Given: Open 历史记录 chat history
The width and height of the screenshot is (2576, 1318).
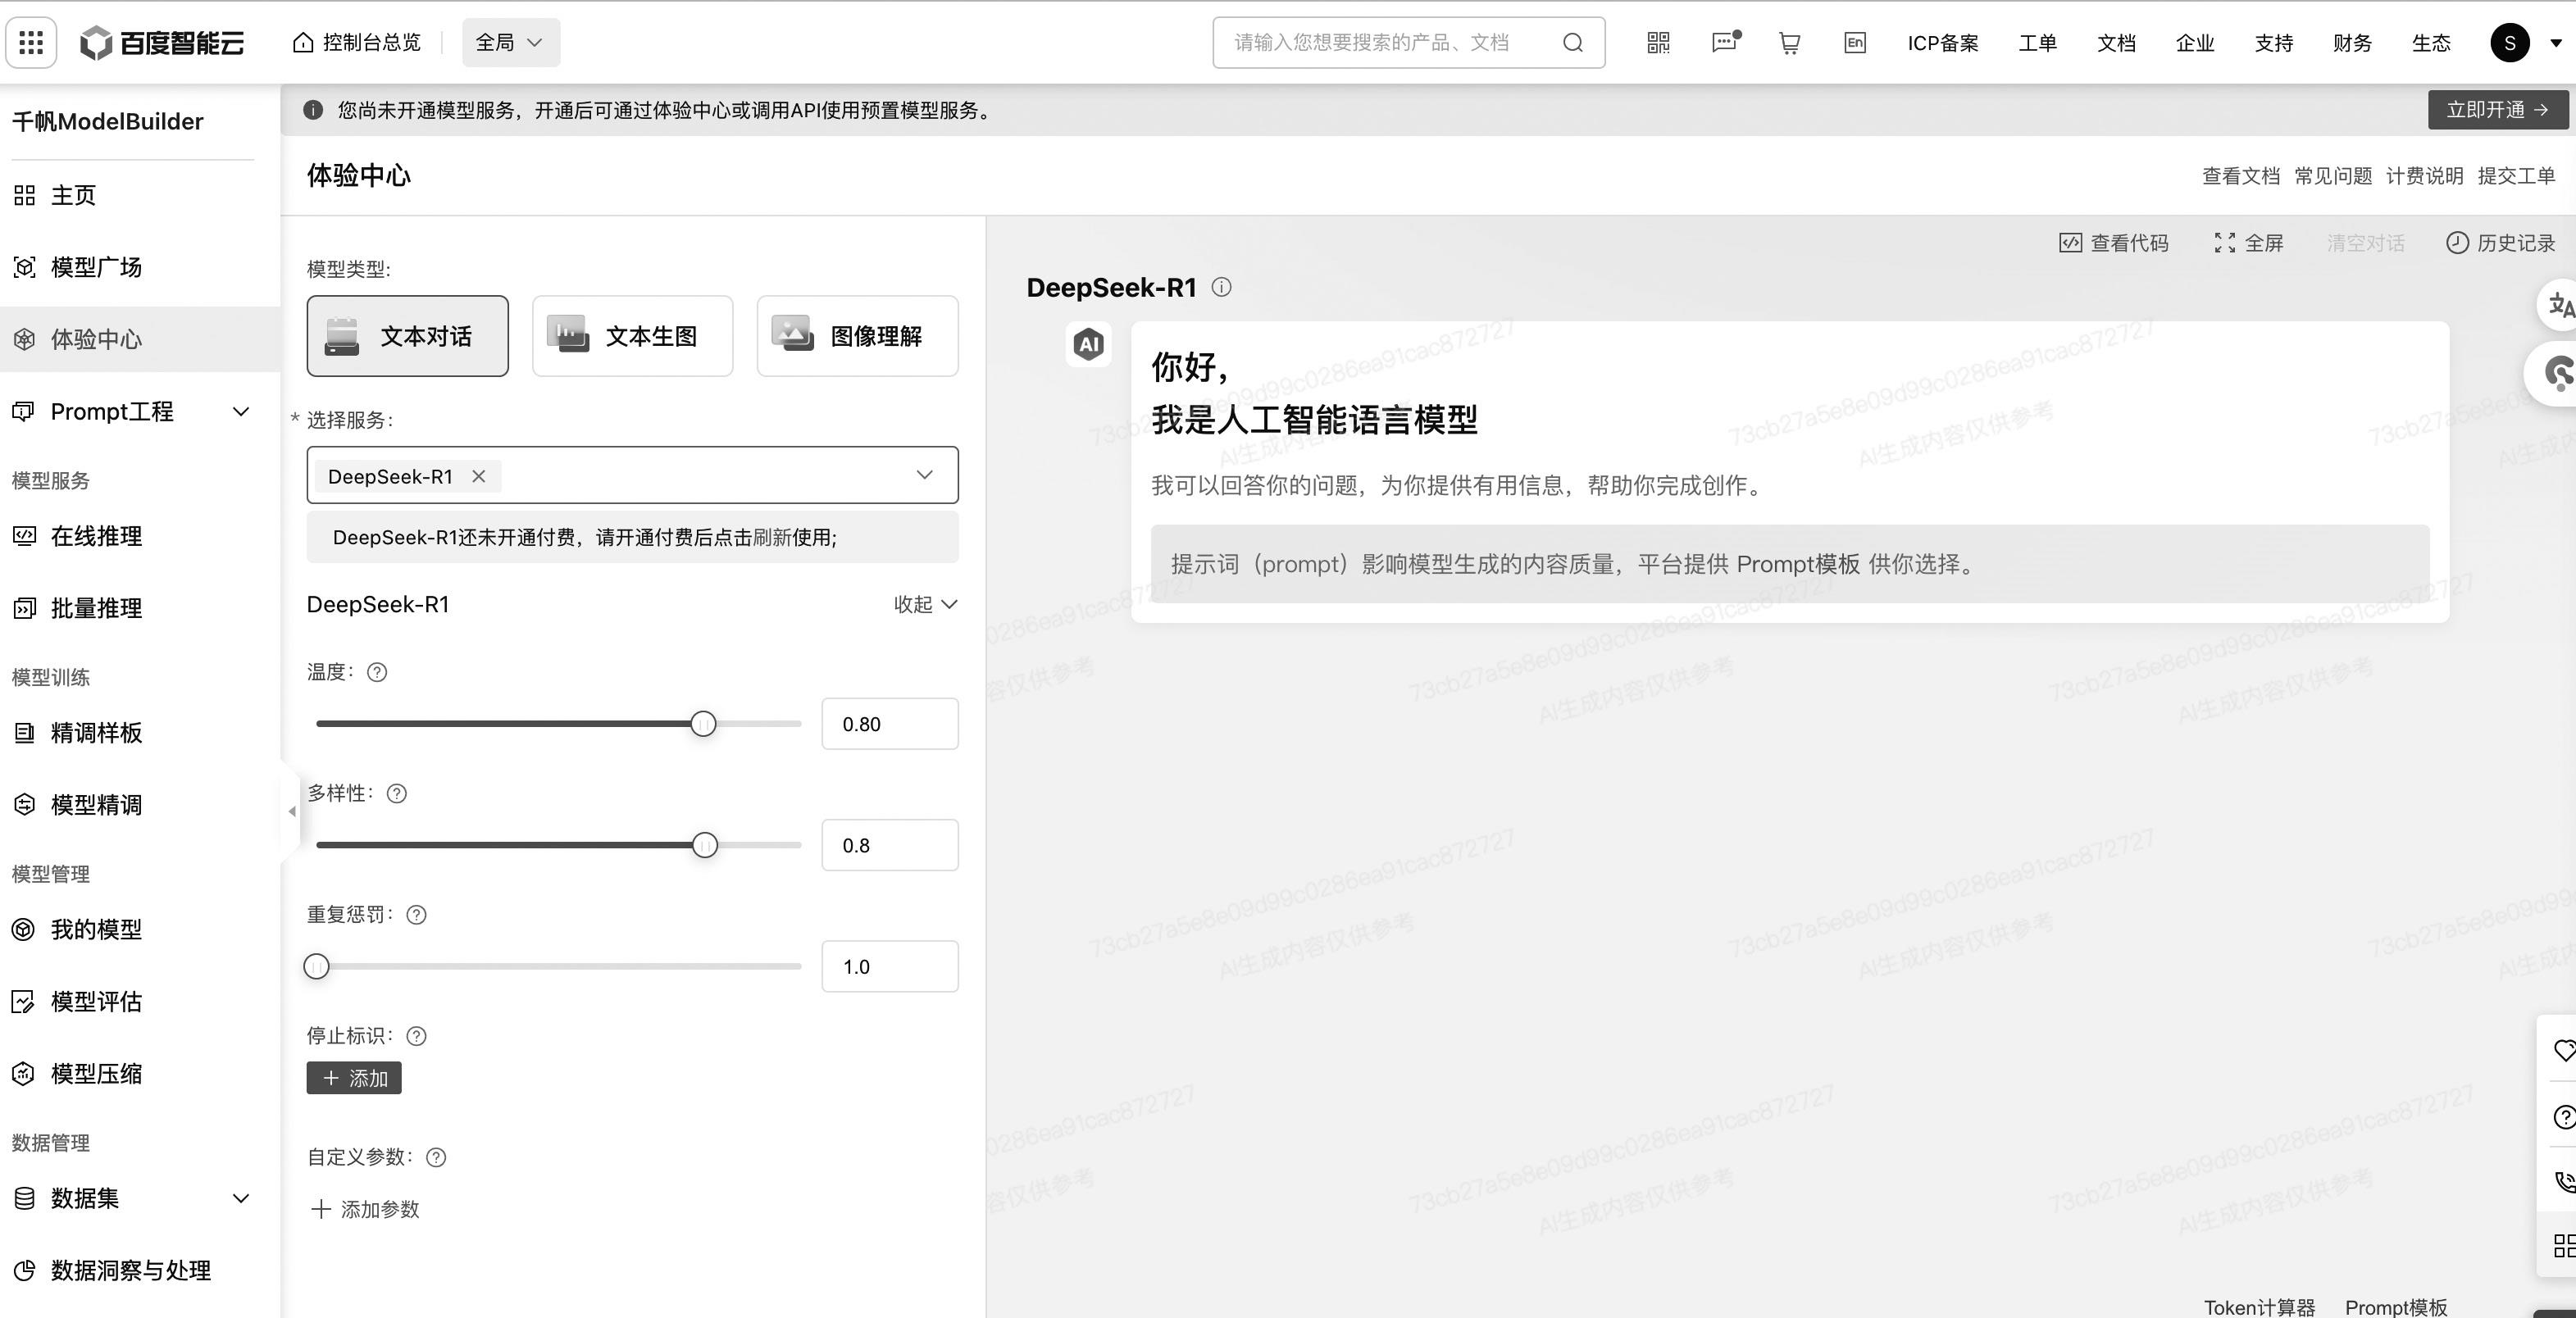Looking at the screenshot, I should (x=2501, y=243).
